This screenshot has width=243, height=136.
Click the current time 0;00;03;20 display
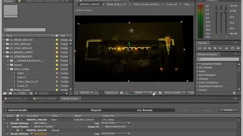tap(112, 93)
